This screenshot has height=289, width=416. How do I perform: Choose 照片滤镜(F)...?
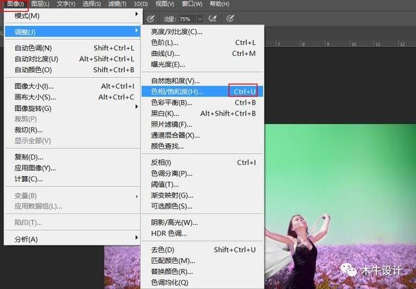202,124
